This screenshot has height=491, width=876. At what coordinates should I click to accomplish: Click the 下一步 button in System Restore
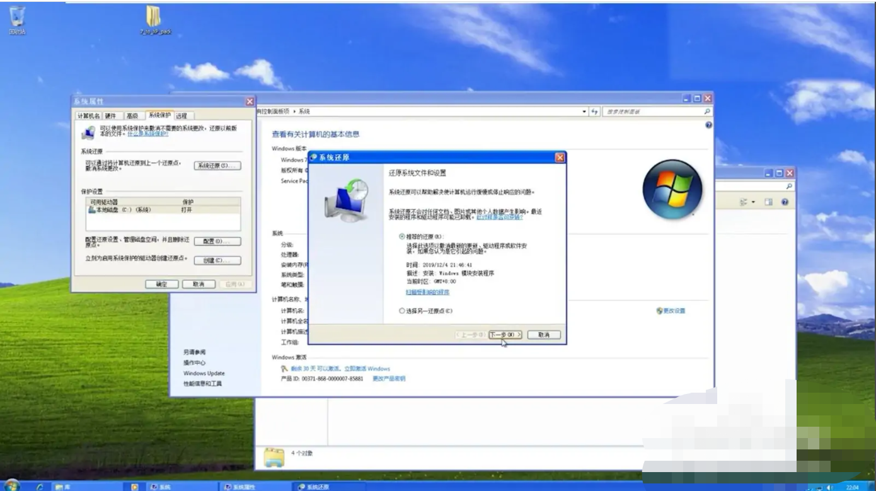pos(505,335)
